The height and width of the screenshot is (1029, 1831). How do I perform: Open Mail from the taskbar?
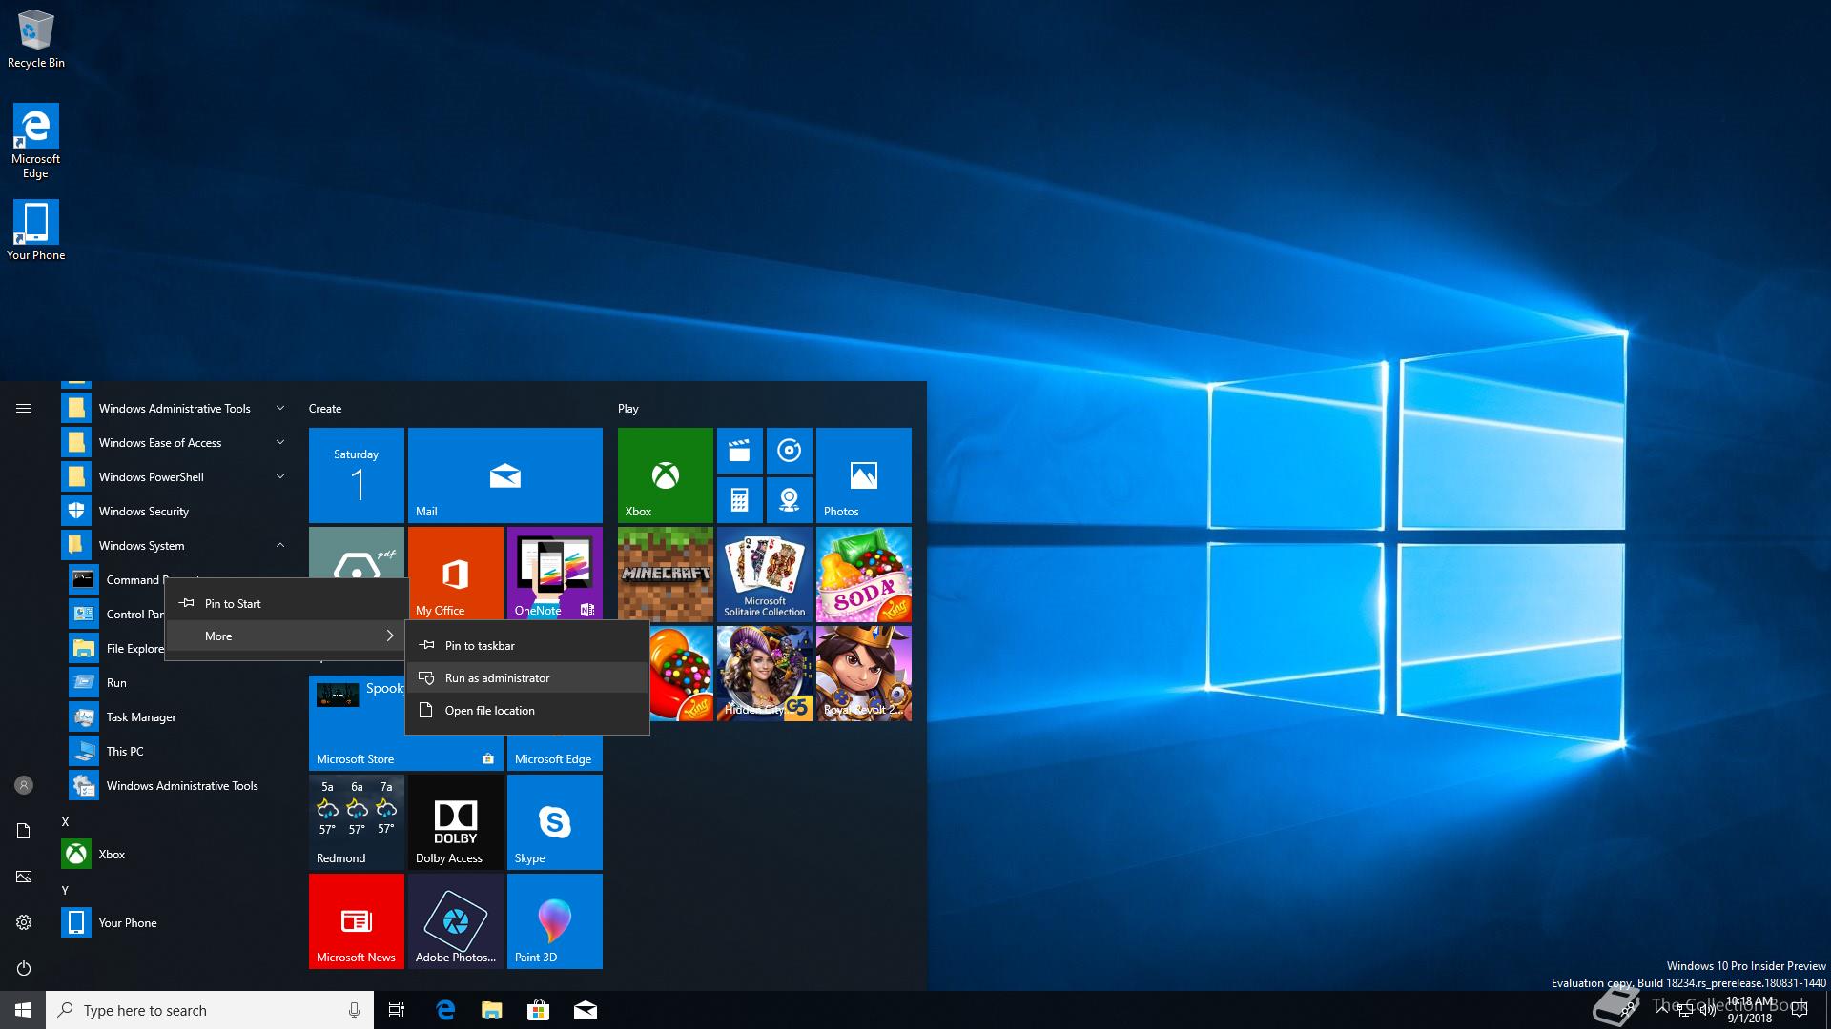[585, 1010]
